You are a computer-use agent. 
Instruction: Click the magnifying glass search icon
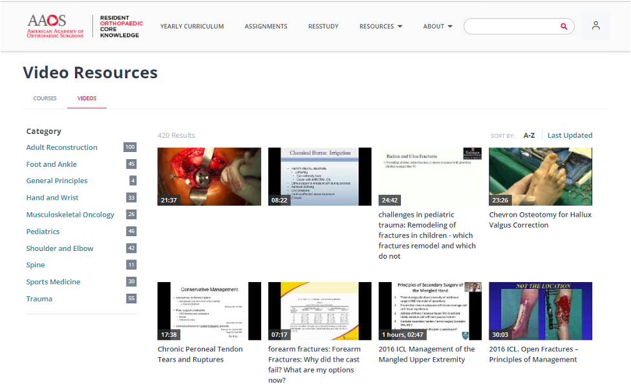[564, 27]
